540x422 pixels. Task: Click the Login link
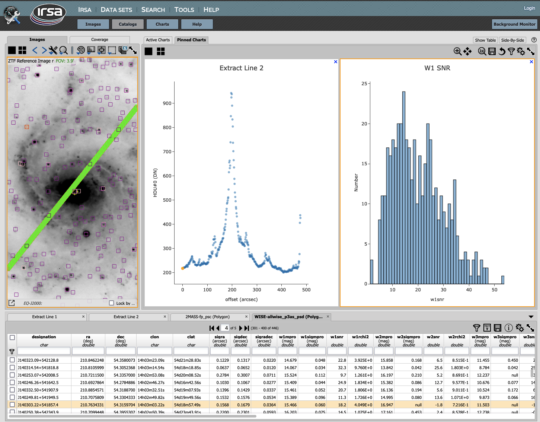529,8
